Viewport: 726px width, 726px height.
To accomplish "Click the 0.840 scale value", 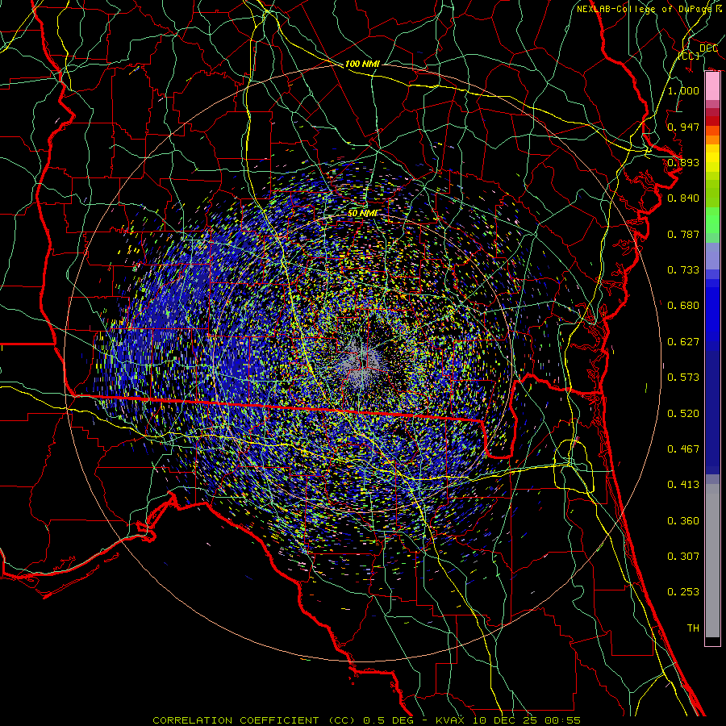I will coord(683,198).
